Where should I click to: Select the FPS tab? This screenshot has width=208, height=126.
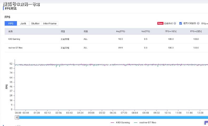click(x=11, y=23)
